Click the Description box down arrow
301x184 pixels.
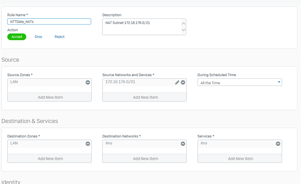pos(183,30)
